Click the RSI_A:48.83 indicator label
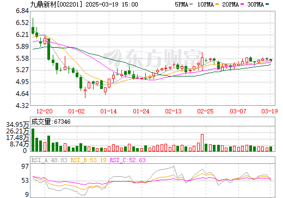This screenshot has height=198, width=283. click(x=50, y=160)
